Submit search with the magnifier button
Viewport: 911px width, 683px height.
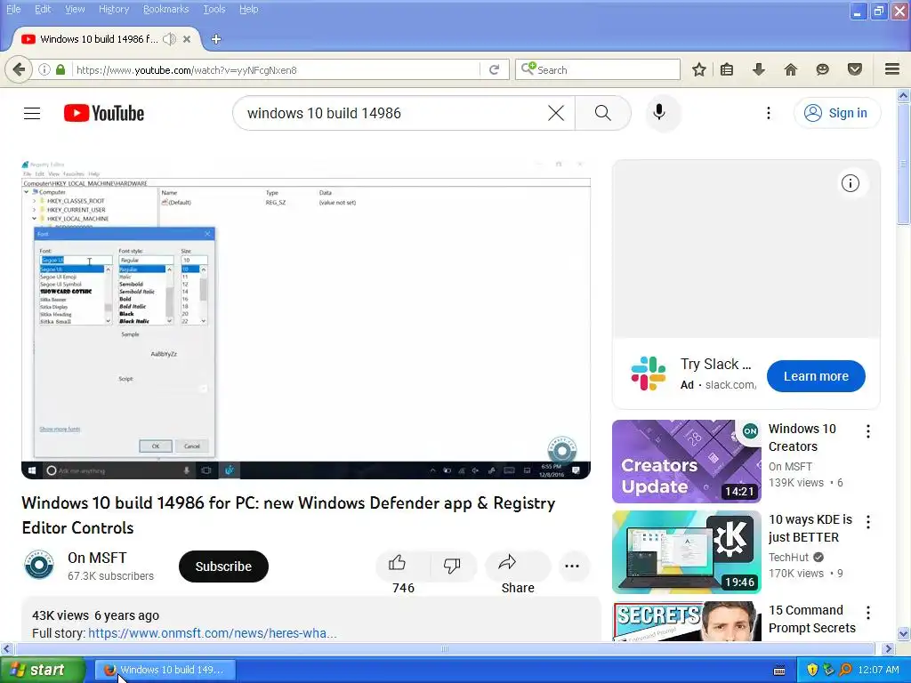pyautogui.click(x=603, y=113)
